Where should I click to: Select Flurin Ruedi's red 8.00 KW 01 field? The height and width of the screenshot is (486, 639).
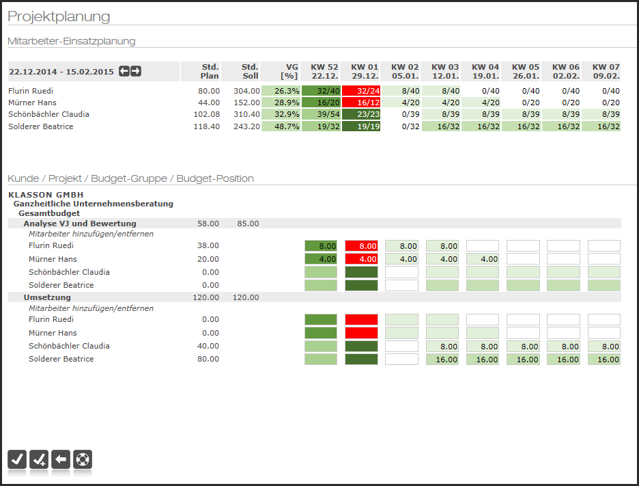361,245
